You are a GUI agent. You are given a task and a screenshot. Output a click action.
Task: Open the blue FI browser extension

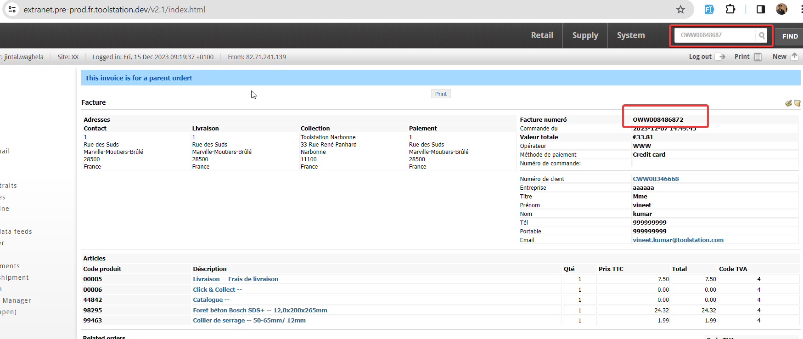click(x=709, y=9)
